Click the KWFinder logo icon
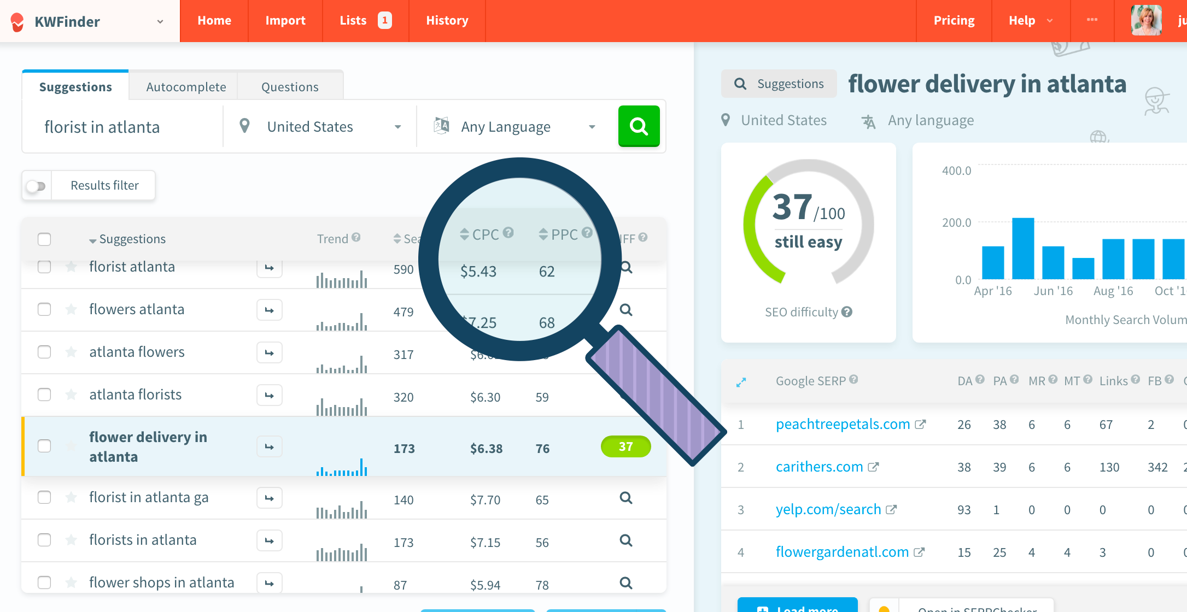Screen dimensions: 1187x612 point(17,22)
